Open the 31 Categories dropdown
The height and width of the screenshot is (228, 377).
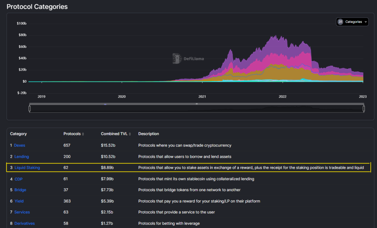click(x=352, y=22)
